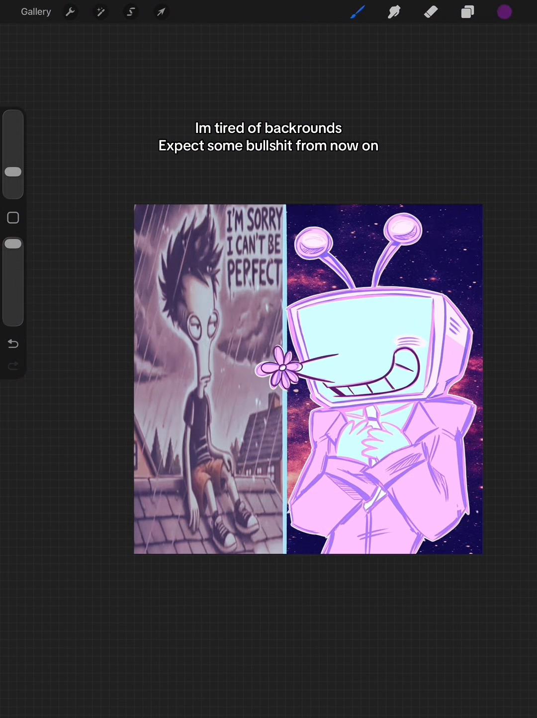Activate the Selection tool
Screen dimensions: 537x718
[131, 11]
